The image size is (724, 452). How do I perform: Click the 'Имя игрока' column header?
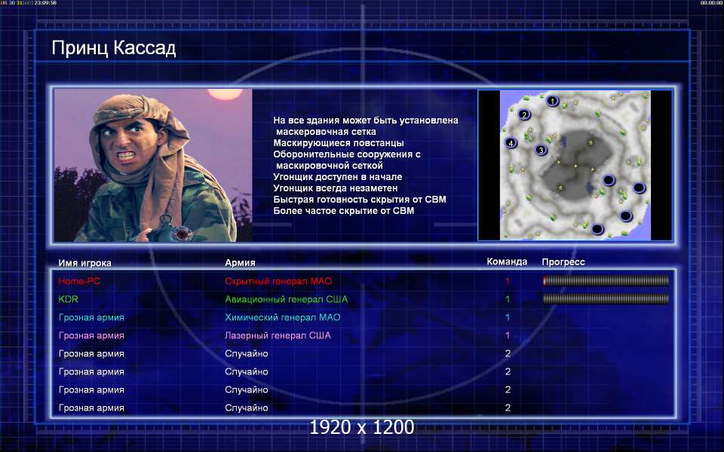pyautogui.click(x=85, y=263)
